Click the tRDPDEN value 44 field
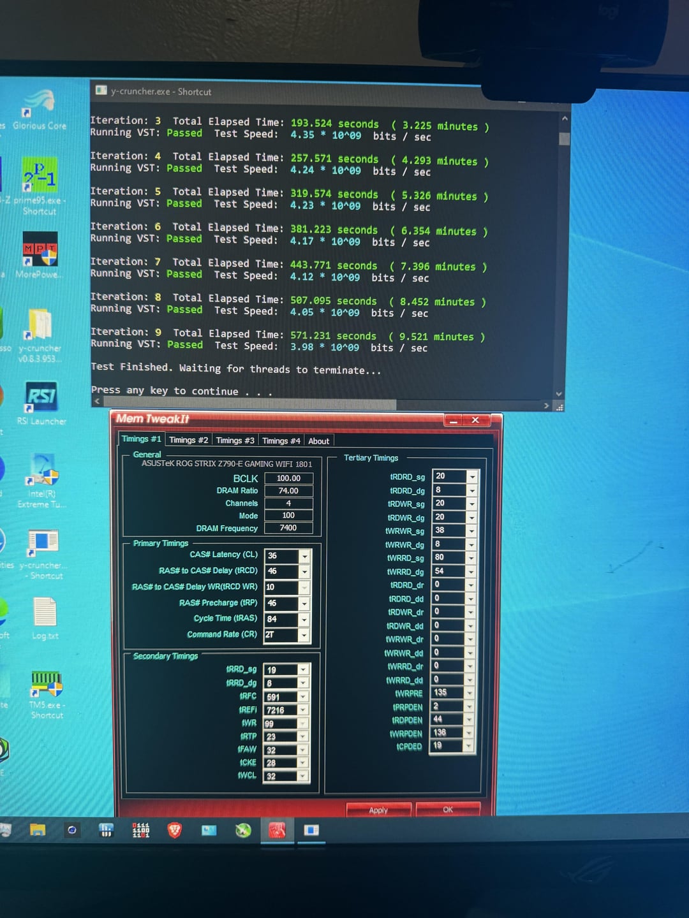This screenshot has height=918, width=689. tap(447, 720)
